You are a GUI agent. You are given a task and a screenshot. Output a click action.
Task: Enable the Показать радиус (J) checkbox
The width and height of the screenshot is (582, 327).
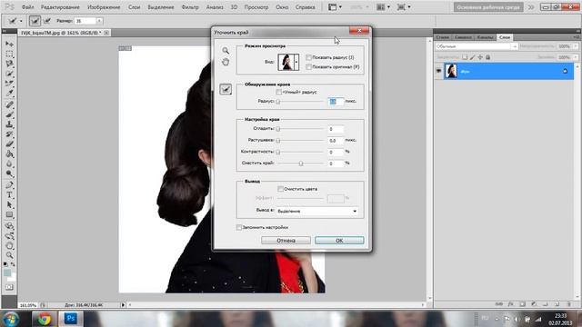tap(308, 57)
